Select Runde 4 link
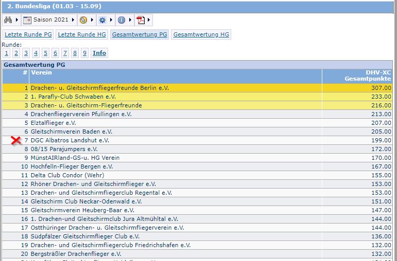 tap(36, 53)
